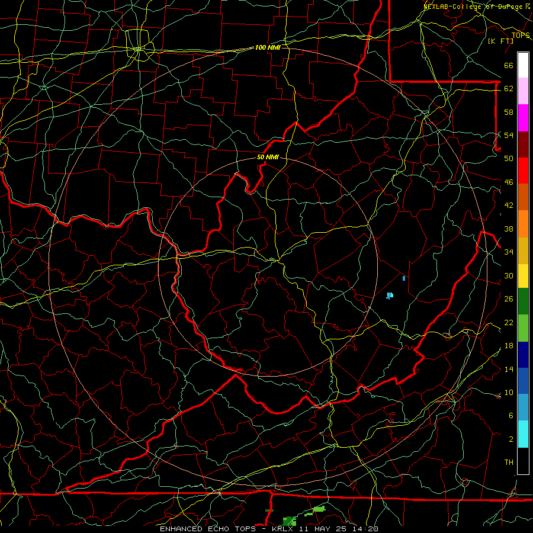Click the magenta legend swatch
533x533 pixels.
pos(523,118)
